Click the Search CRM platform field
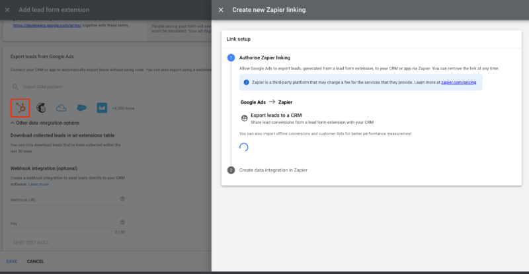The image size is (529, 274). point(66,86)
